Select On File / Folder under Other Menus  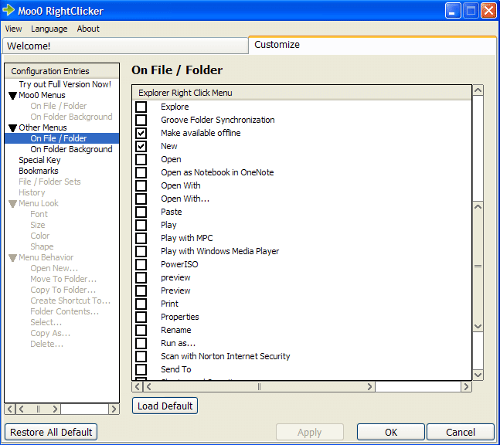pos(59,138)
